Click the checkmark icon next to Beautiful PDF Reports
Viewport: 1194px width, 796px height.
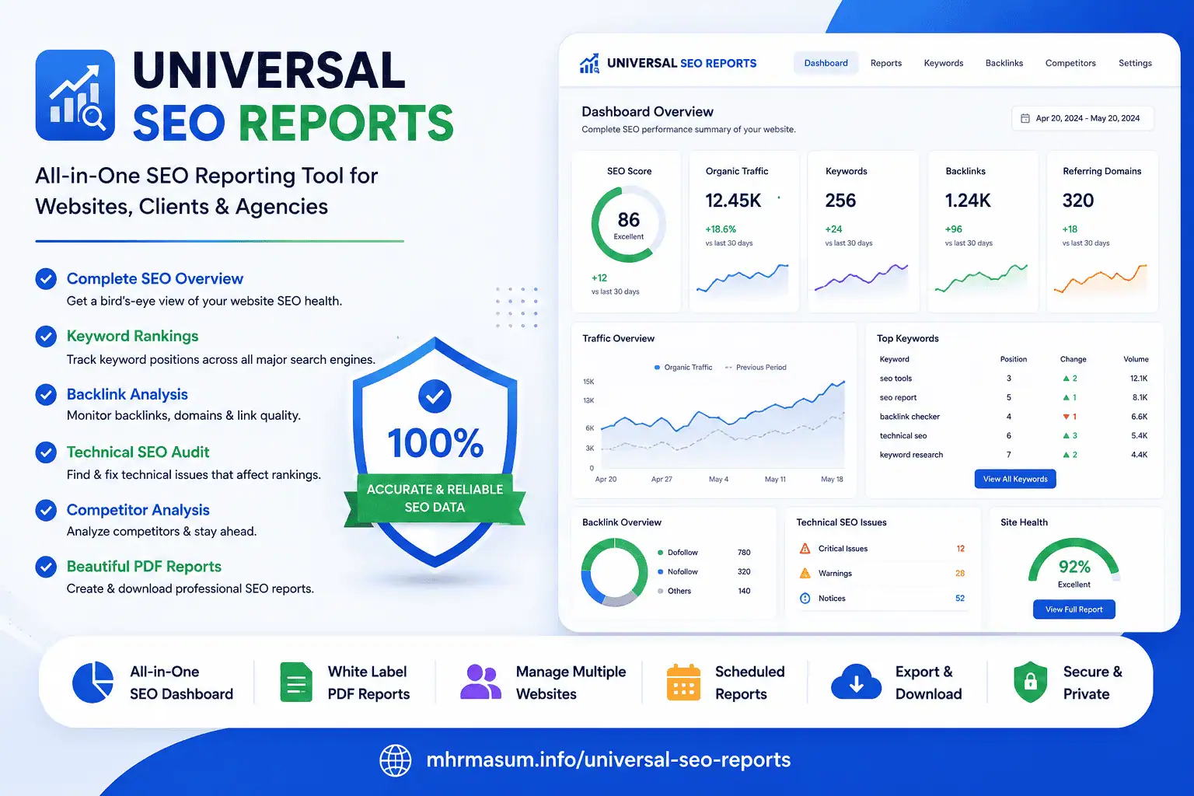tap(46, 567)
